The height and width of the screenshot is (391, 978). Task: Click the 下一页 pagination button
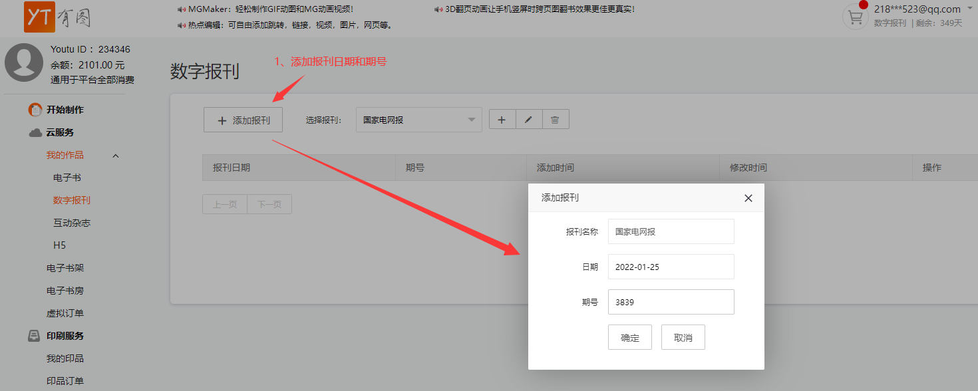pyautogui.click(x=269, y=204)
